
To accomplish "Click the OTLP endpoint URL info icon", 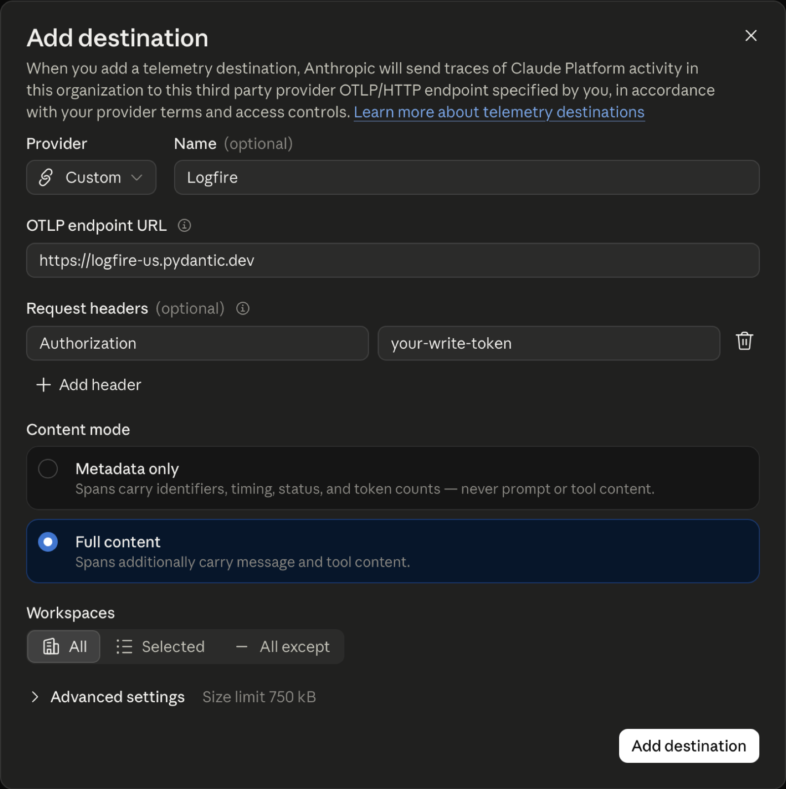I will [x=184, y=225].
